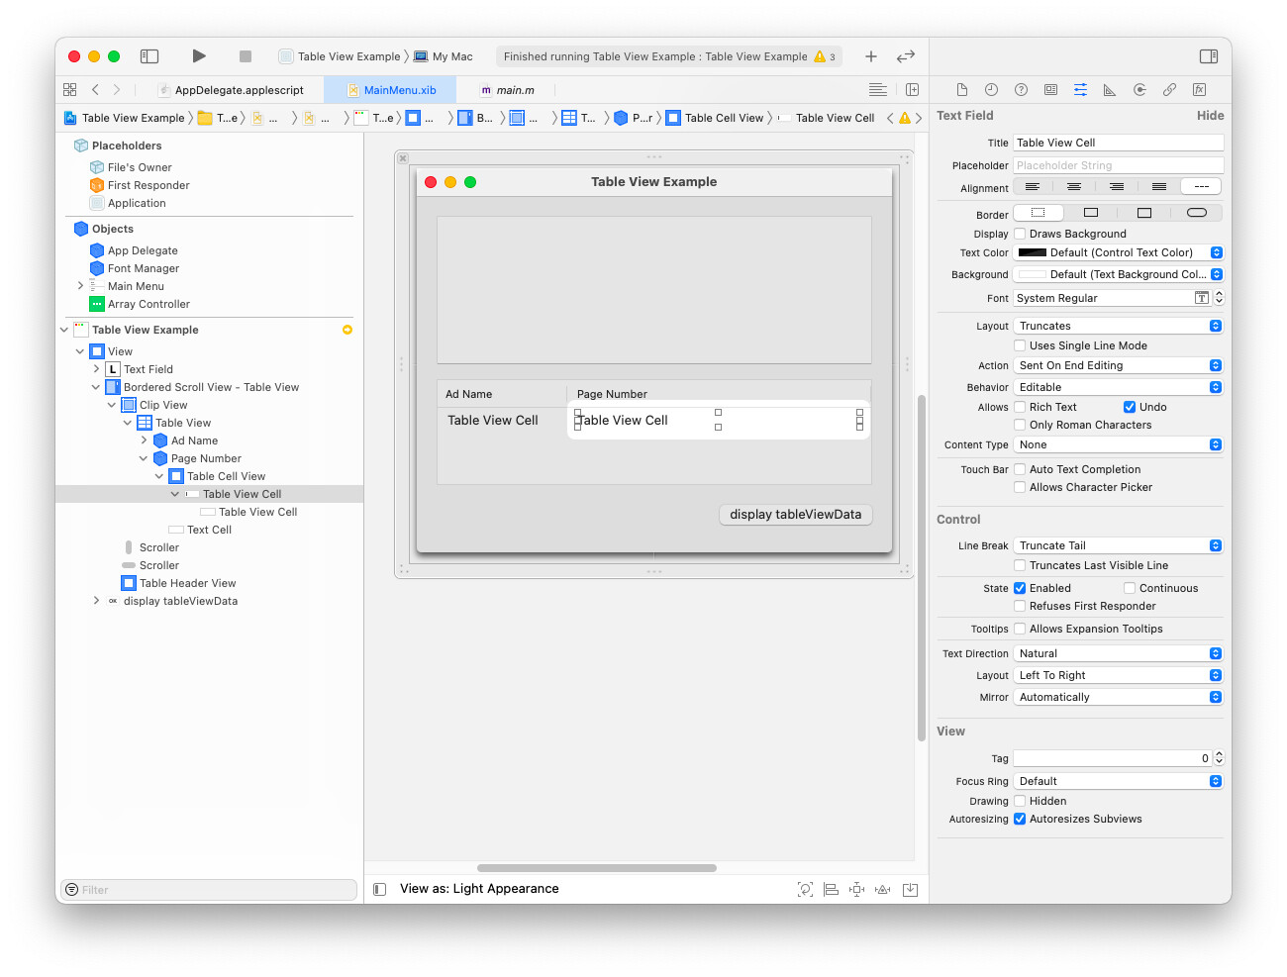Open the Action dropdown
1287x977 pixels.
click(x=1119, y=365)
